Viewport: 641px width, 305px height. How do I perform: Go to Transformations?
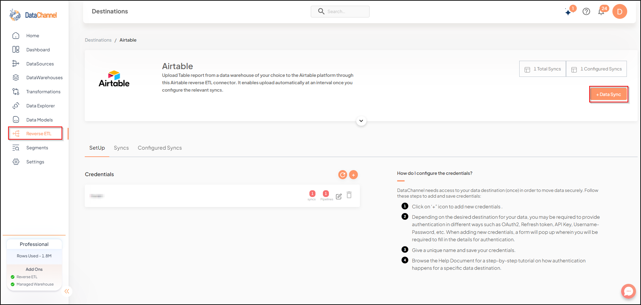pos(43,92)
